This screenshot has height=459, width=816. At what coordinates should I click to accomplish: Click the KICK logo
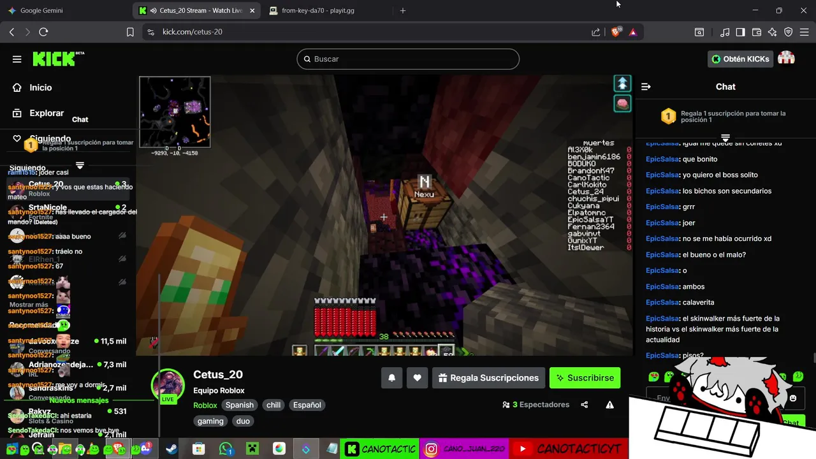pos(58,59)
